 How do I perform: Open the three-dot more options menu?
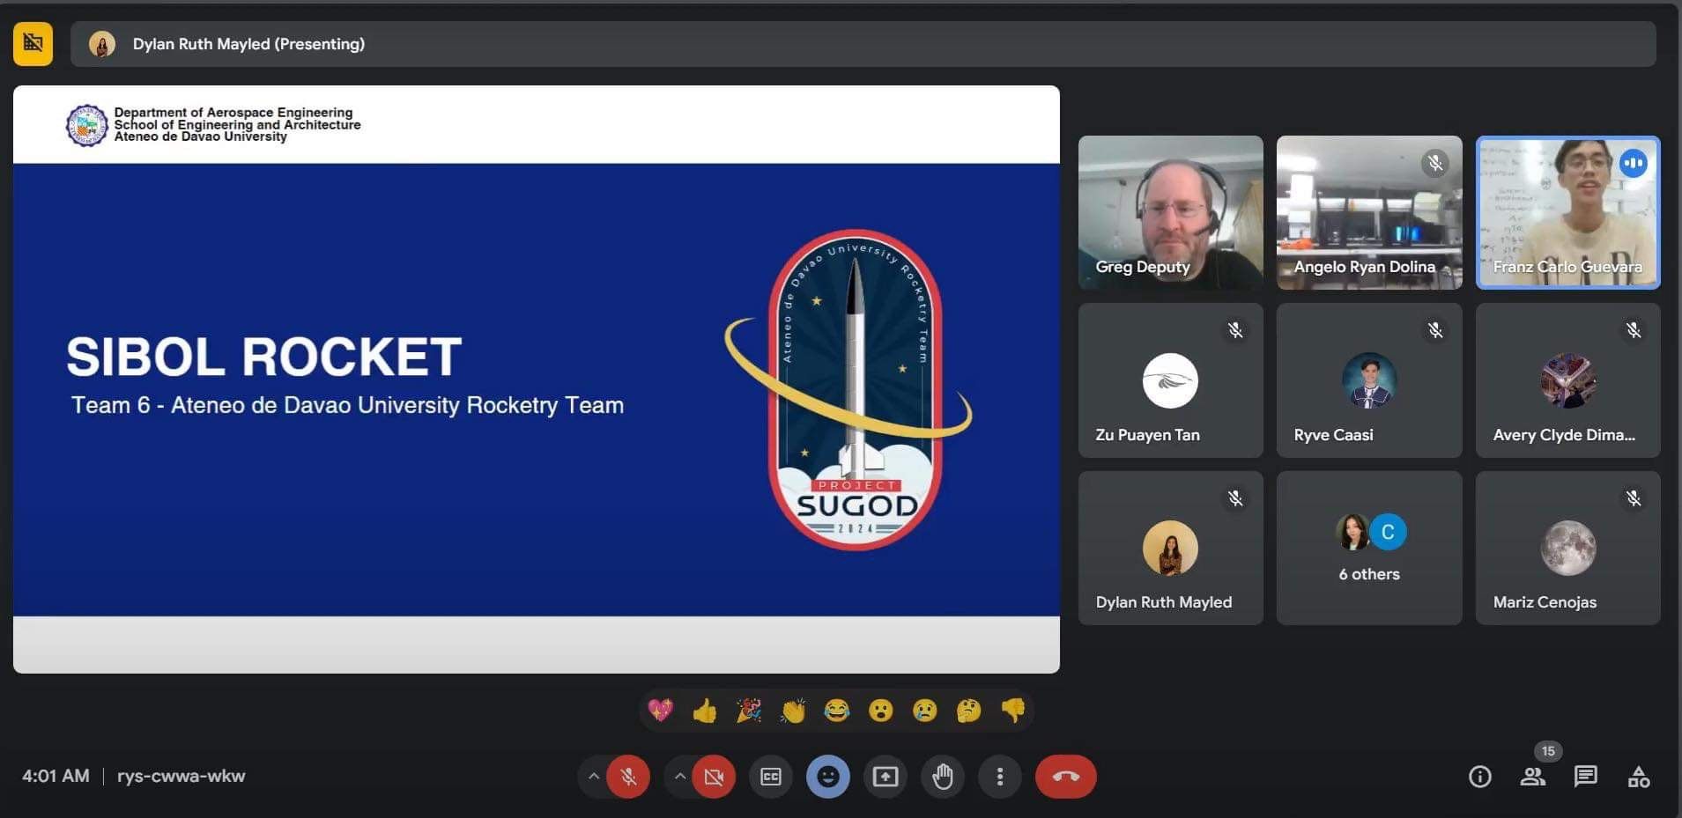pos(999,777)
